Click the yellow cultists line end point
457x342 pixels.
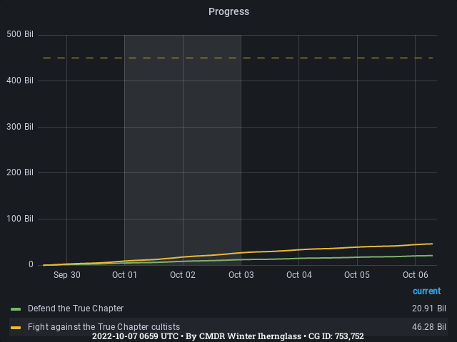coord(432,244)
